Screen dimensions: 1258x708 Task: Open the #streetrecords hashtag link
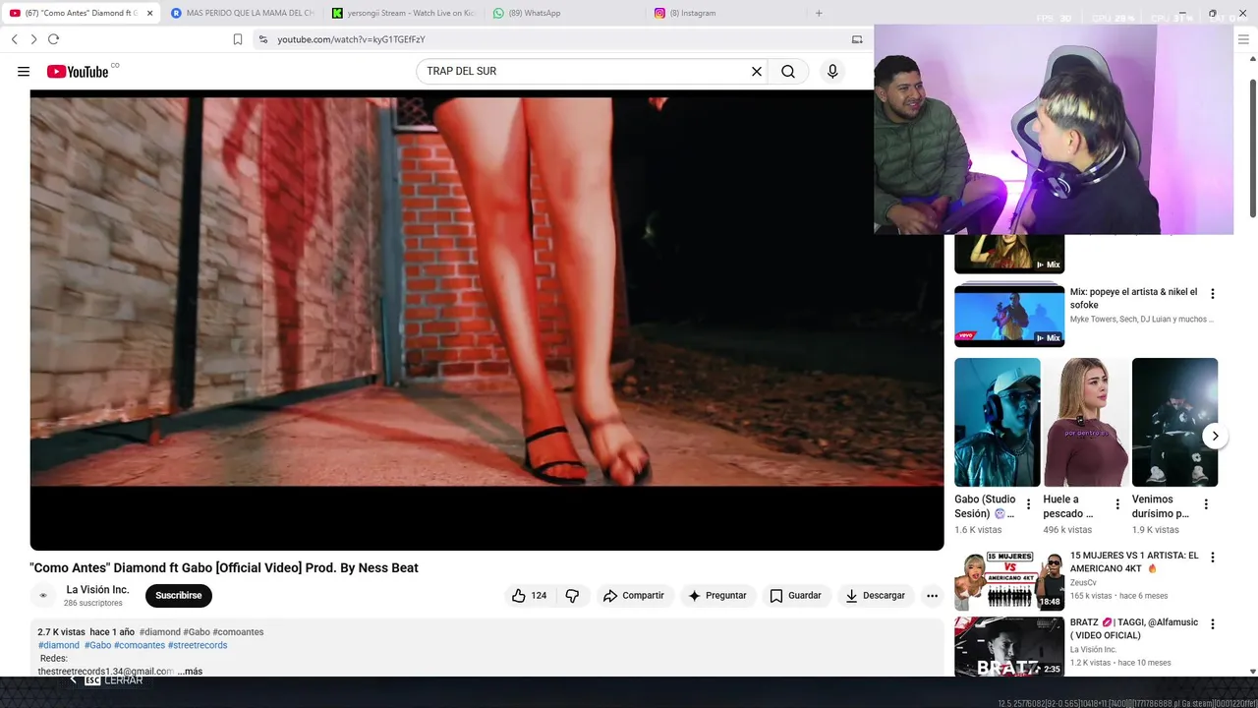(x=198, y=645)
